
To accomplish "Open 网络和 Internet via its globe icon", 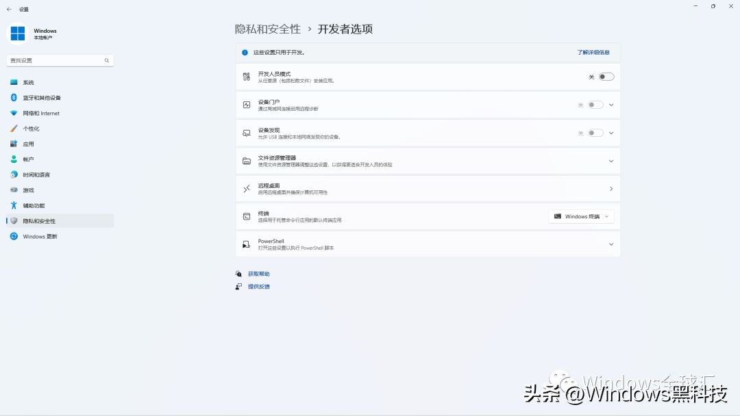I will tap(15, 113).
